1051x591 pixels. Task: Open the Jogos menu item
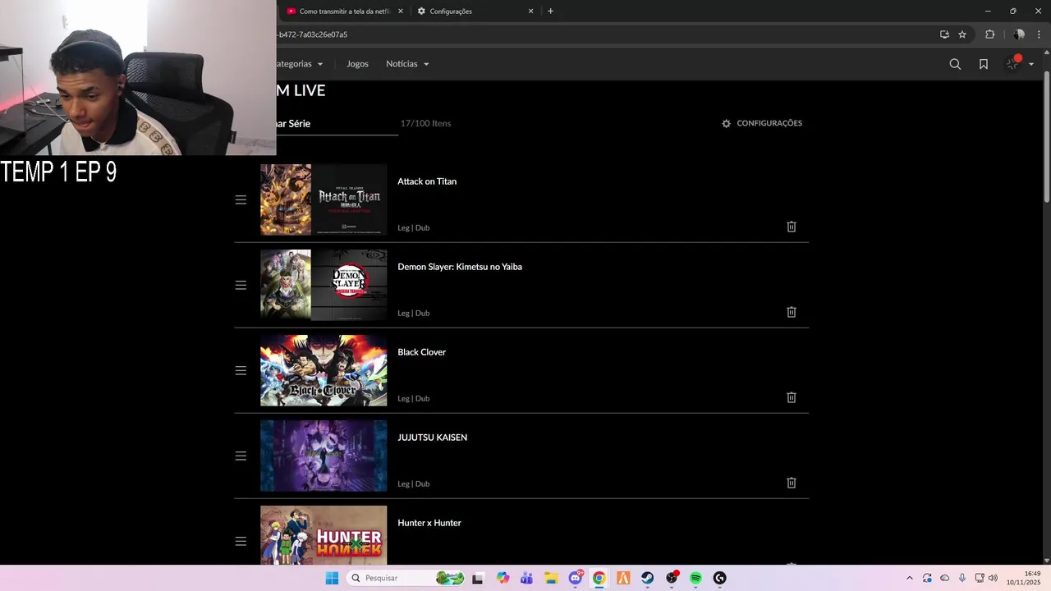point(357,64)
